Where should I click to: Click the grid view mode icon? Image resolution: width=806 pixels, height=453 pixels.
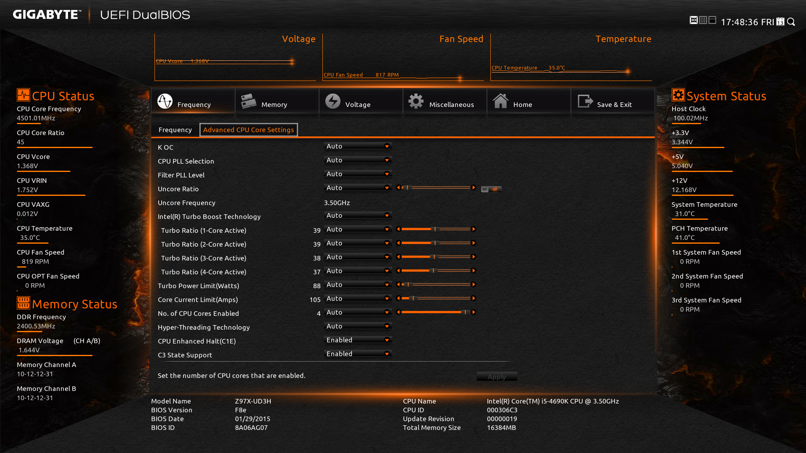[703, 20]
